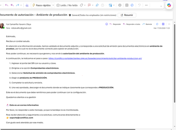Expand the Pasos rápidos dropdown arrow
This screenshot has width=176, height=130.
(x=53, y=5)
